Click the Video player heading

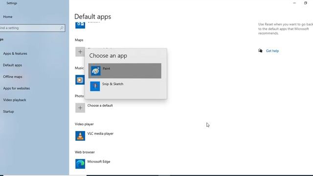[x=84, y=124]
